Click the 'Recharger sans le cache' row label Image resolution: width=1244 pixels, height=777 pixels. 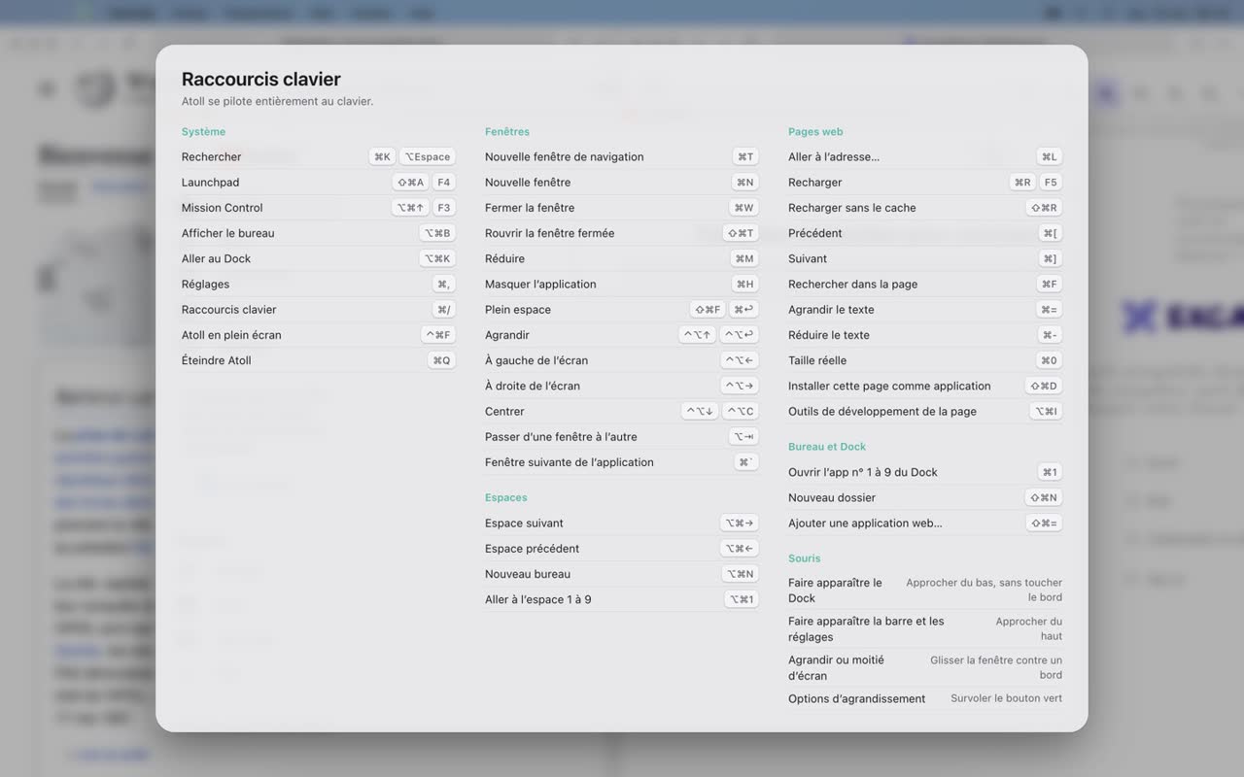851,208
